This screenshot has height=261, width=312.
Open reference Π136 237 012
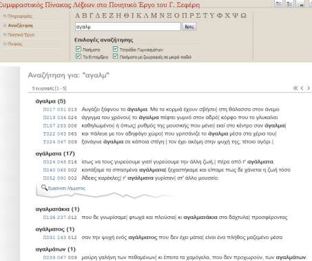tap(60, 218)
